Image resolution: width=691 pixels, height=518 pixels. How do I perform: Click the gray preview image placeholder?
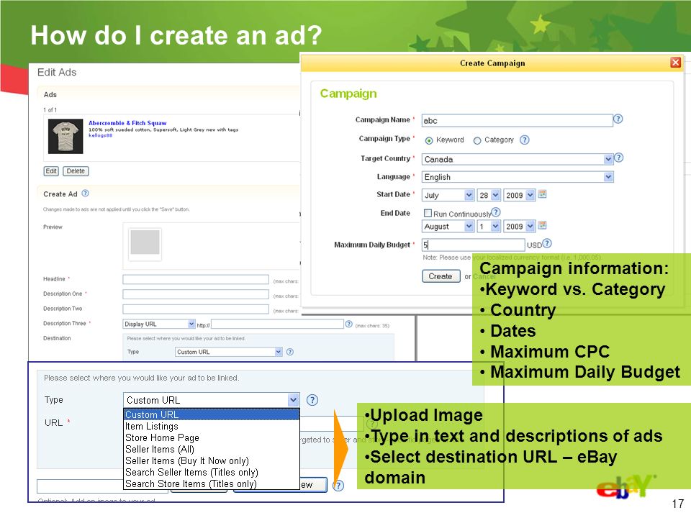click(x=145, y=242)
